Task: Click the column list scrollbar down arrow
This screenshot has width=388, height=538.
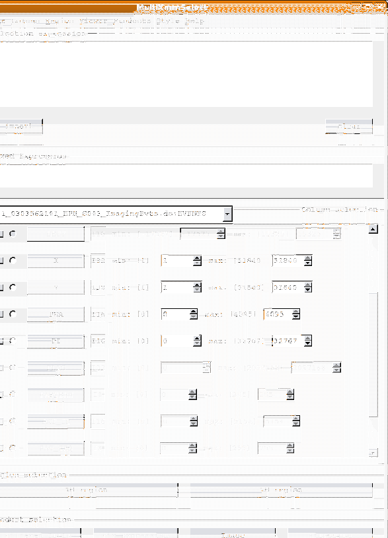Action: 373,453
